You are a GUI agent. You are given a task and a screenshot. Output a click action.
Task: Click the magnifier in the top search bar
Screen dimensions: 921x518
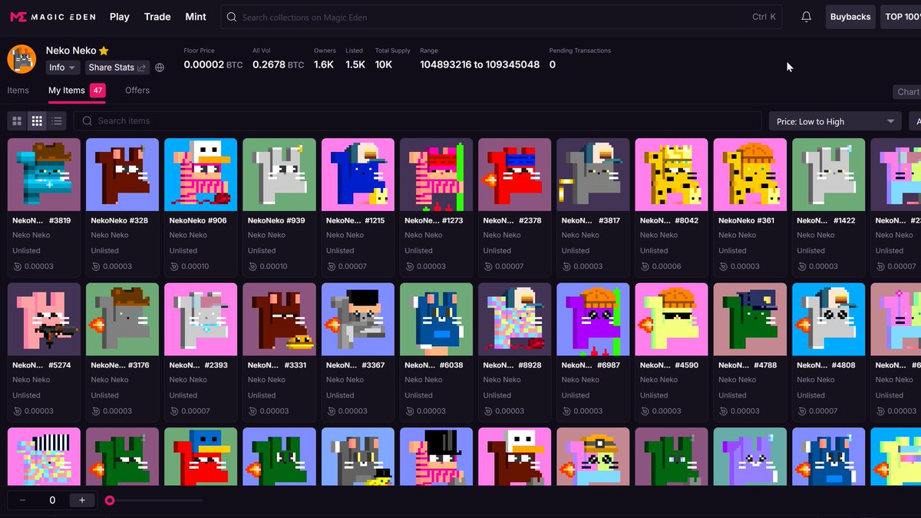point(232,17)
